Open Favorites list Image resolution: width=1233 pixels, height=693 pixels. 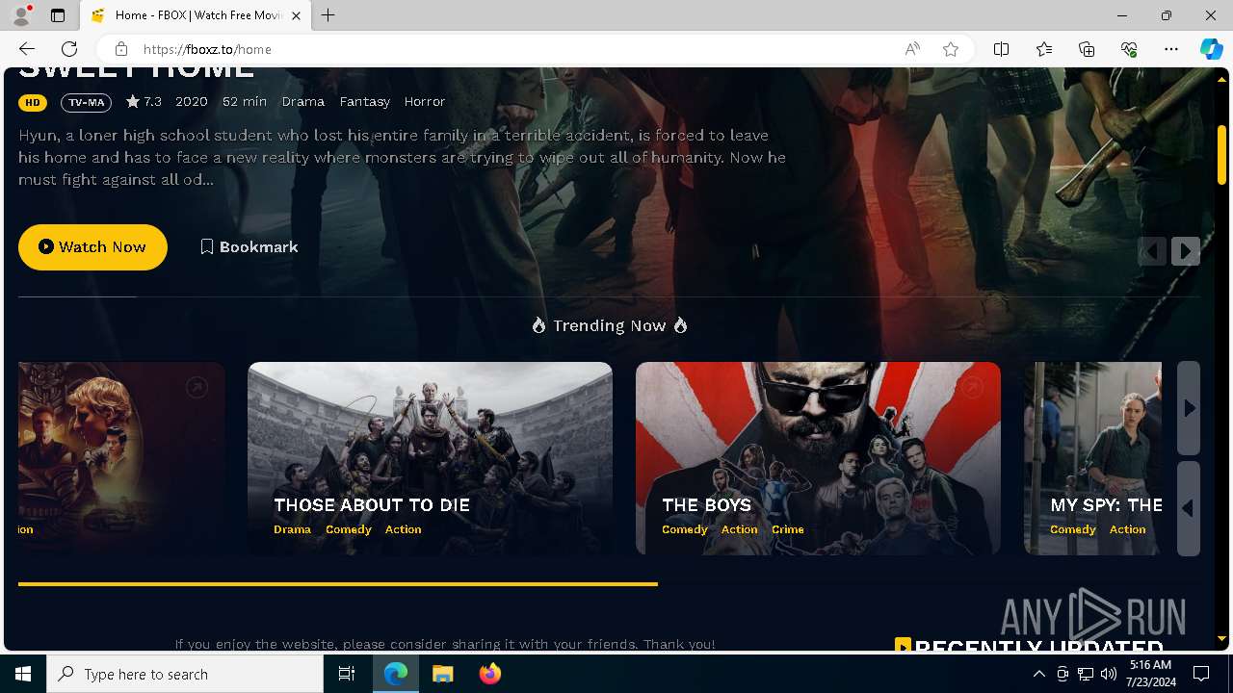pos(1044,49)
